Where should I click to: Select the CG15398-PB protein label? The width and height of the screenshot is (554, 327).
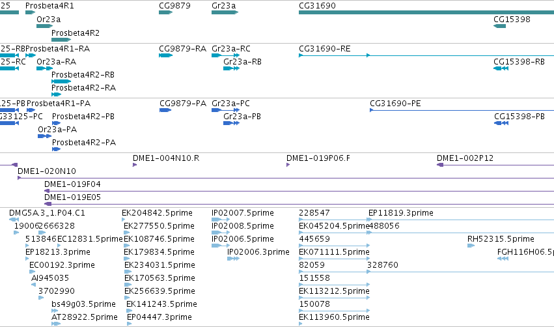click(x=519, y=117)
